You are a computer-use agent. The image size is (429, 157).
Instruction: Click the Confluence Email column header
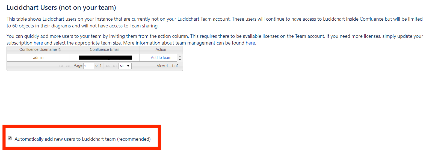105,49
